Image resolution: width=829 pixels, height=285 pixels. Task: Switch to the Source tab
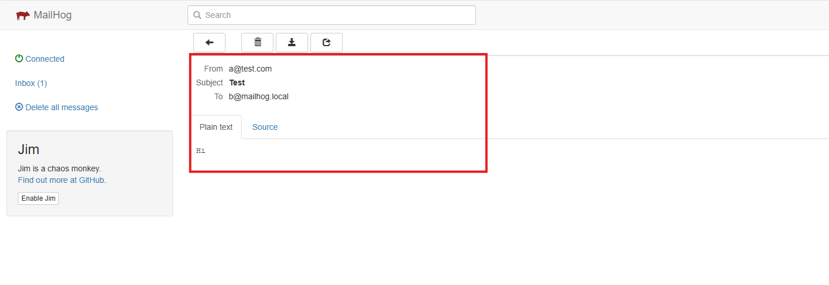pyautogui.click(x=265, y=127)
